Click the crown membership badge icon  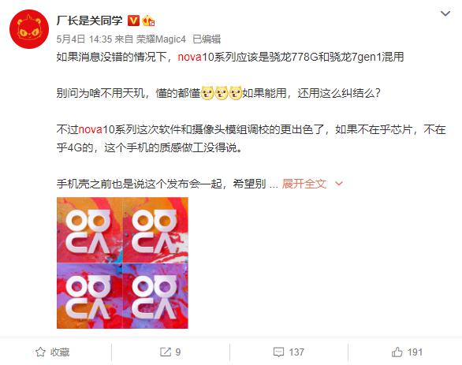click(148, 20)
